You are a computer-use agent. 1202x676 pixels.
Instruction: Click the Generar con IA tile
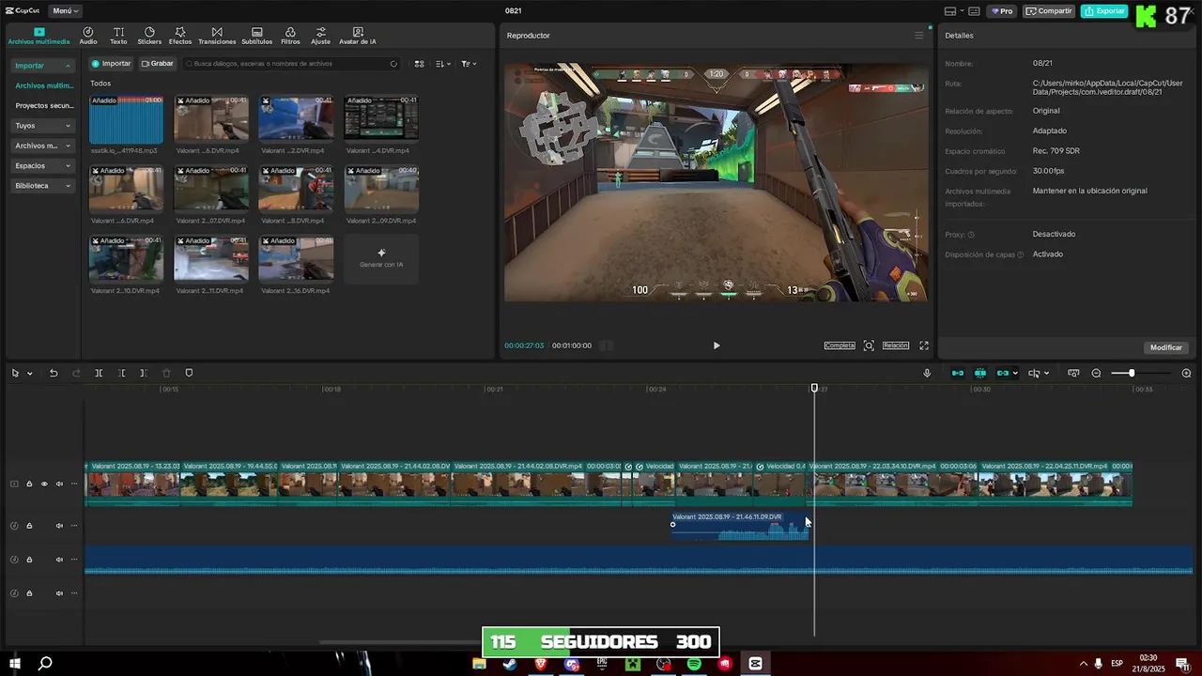tap(381, 258)
